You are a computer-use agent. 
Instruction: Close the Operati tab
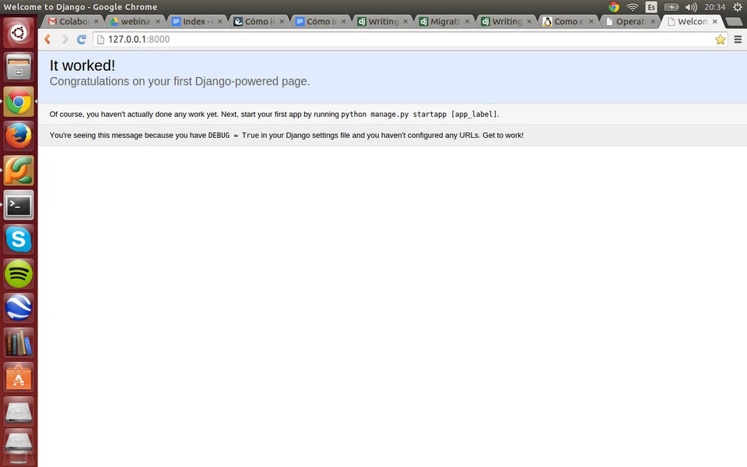(x=653, y=22)
